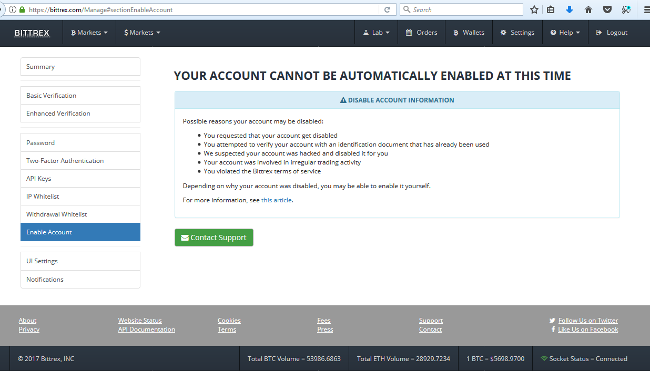Click Total BTC Volume in status bar
Screen dimensions: 650x371
[294, 359]
